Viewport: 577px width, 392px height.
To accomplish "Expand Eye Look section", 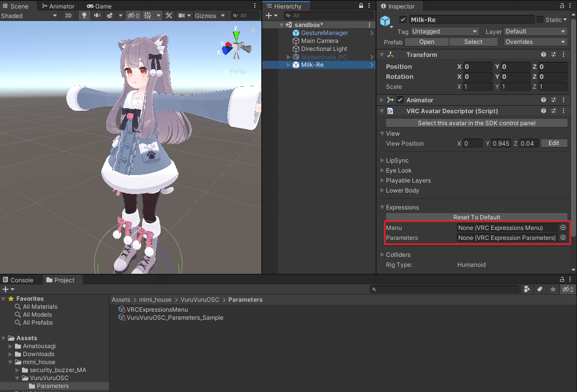I will tap(382, 170).
